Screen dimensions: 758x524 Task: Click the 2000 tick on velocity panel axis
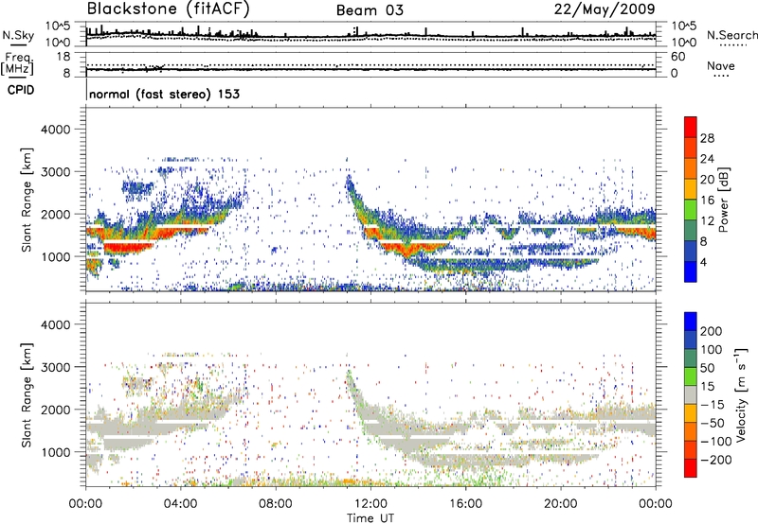pos(55,410)
